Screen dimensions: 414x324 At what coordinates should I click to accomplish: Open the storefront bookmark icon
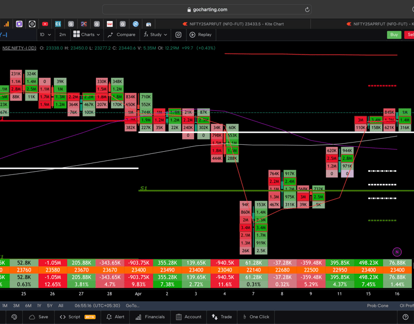[x=148, y=24]
